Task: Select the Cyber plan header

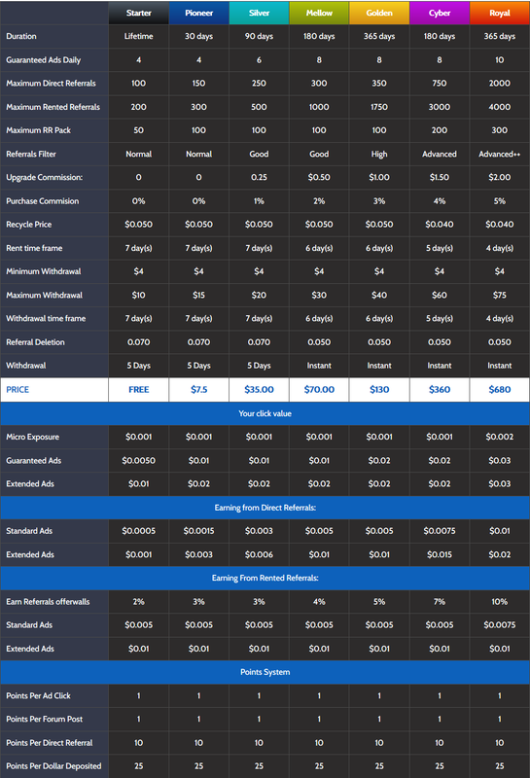Action: point(440,13)
